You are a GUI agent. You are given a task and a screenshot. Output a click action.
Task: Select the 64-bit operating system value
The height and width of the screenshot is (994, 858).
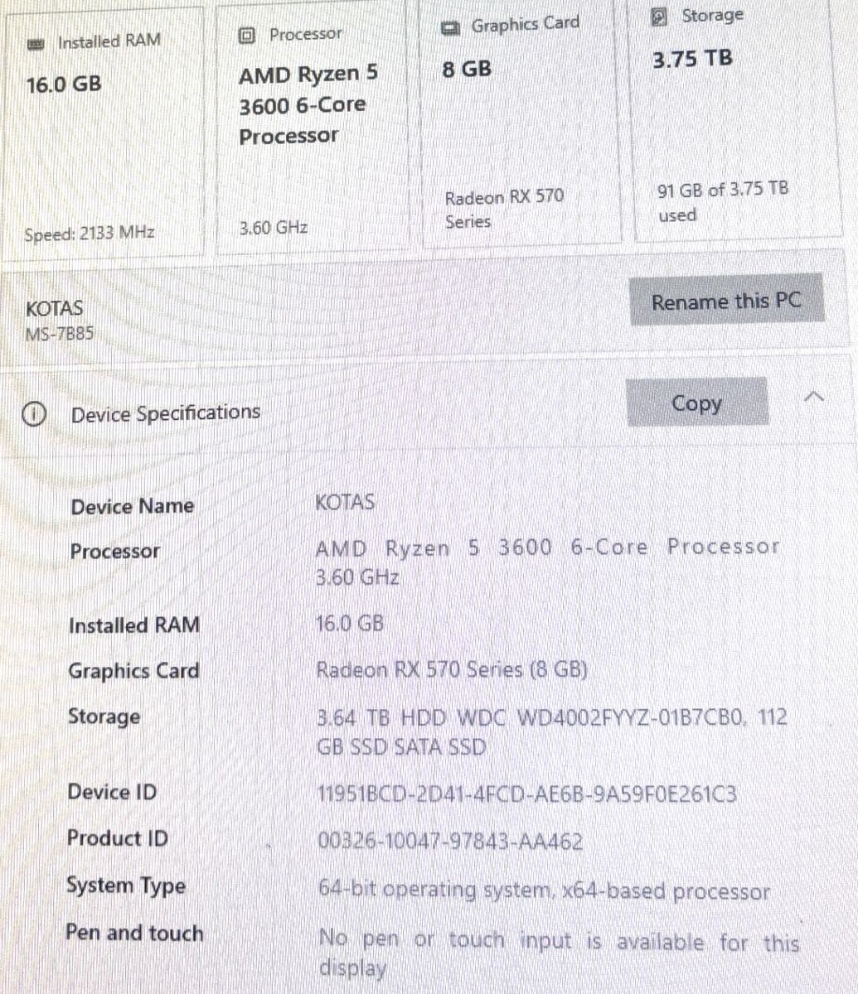[x=545, y=892]
